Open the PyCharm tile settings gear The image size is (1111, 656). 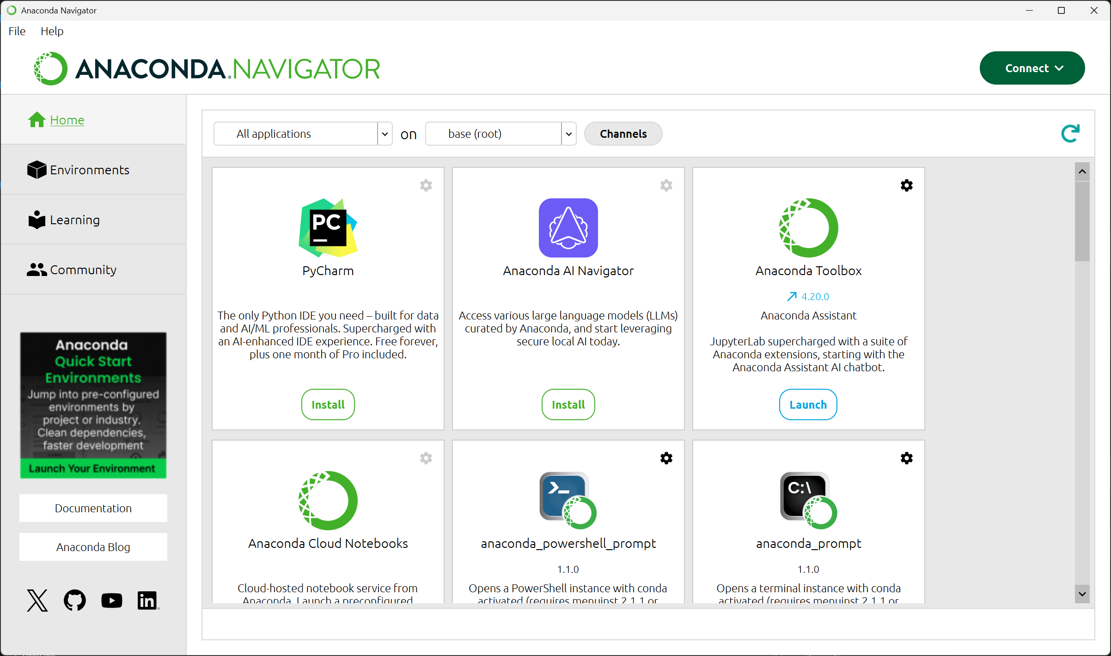(426, 185)
